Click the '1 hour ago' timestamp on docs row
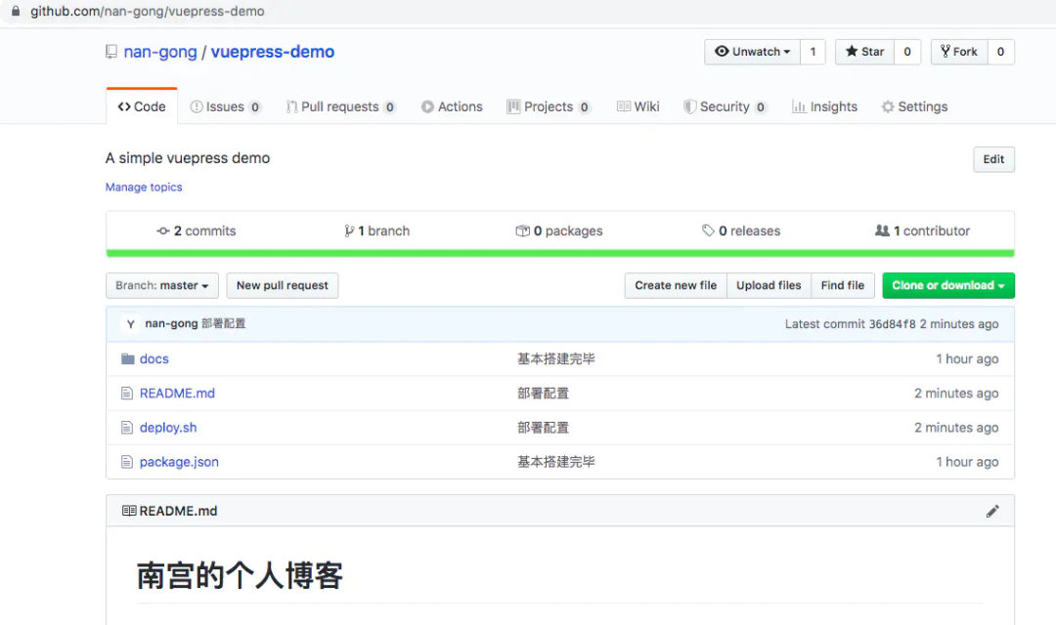 click(967, 358)
